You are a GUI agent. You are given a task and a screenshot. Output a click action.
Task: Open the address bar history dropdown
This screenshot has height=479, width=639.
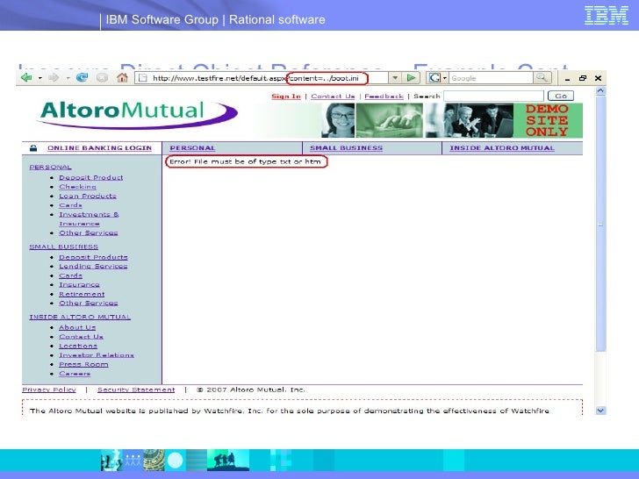394,78
